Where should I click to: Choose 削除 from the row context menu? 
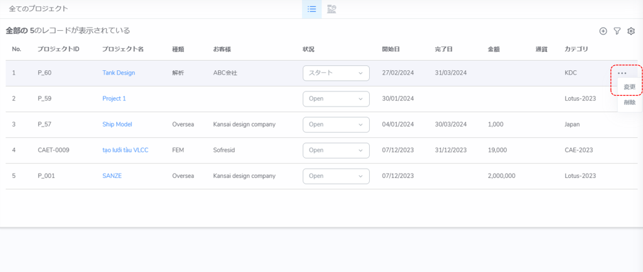coord(629,102)
